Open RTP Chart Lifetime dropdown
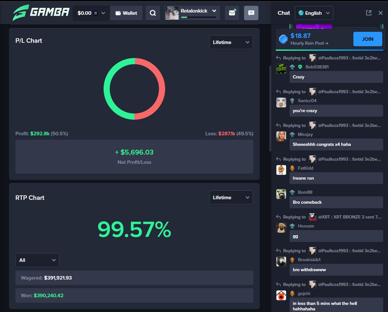 [x=231, y=198]
